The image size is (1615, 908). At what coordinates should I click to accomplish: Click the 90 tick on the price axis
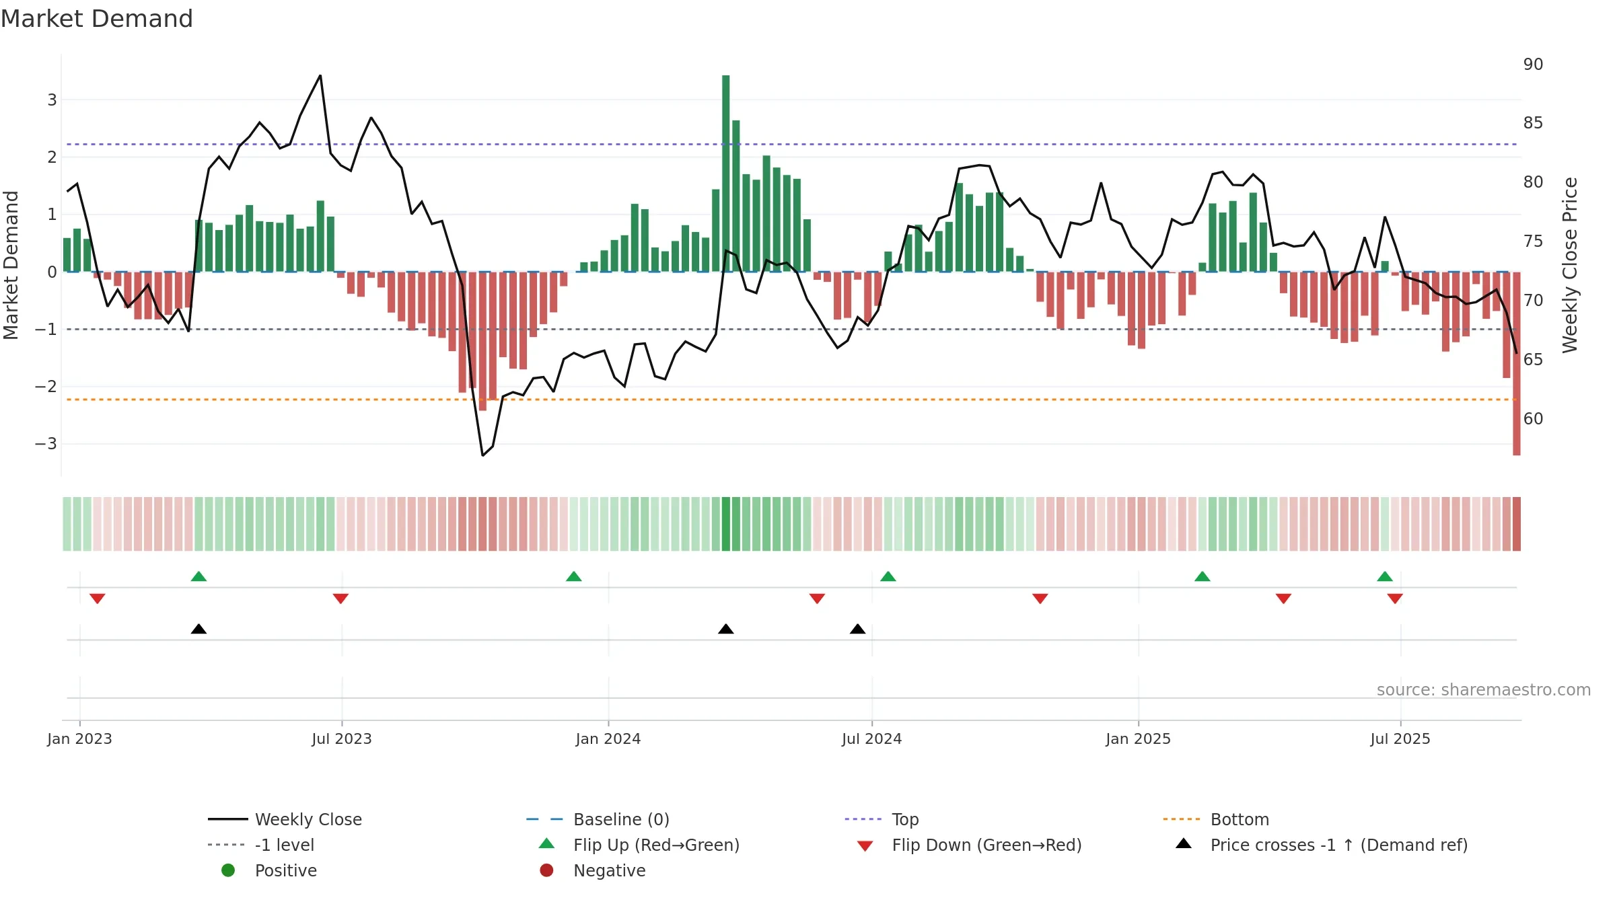point(1534,64)
